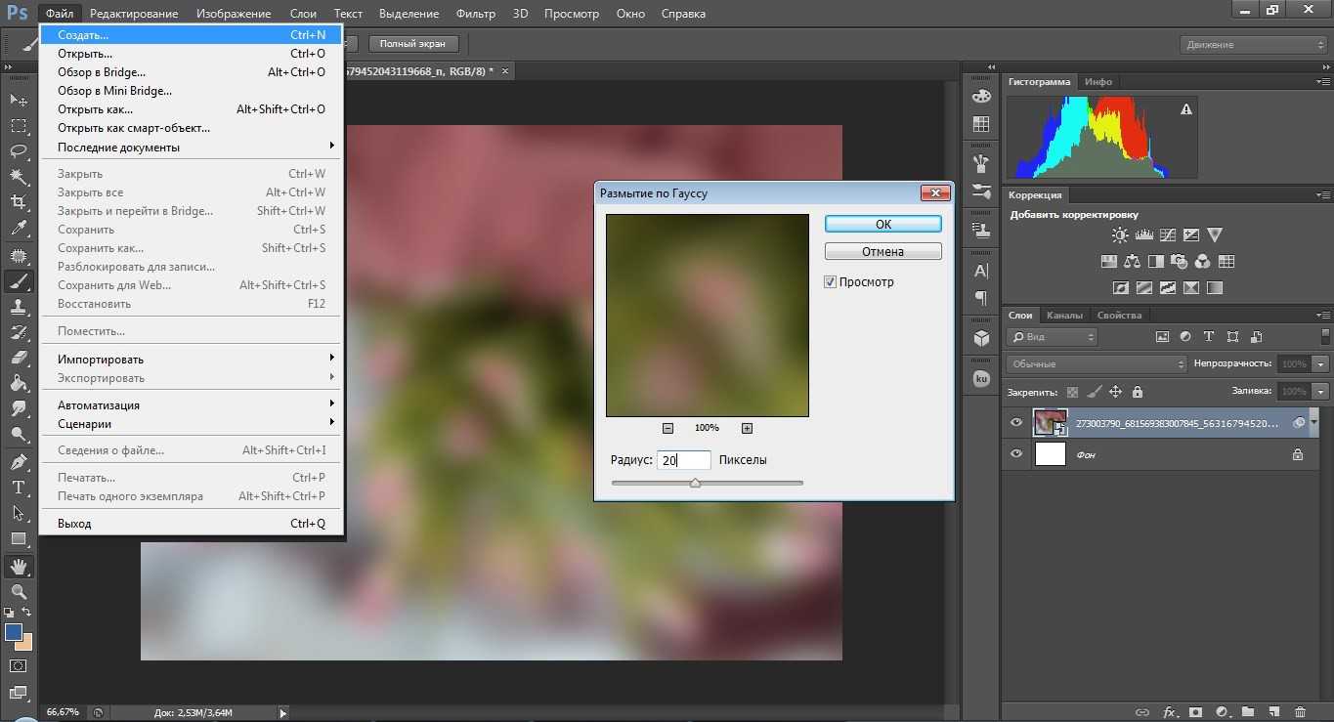
Task: Click OK in the Gaussian Blur dialog
Action: tap(882, 224)
